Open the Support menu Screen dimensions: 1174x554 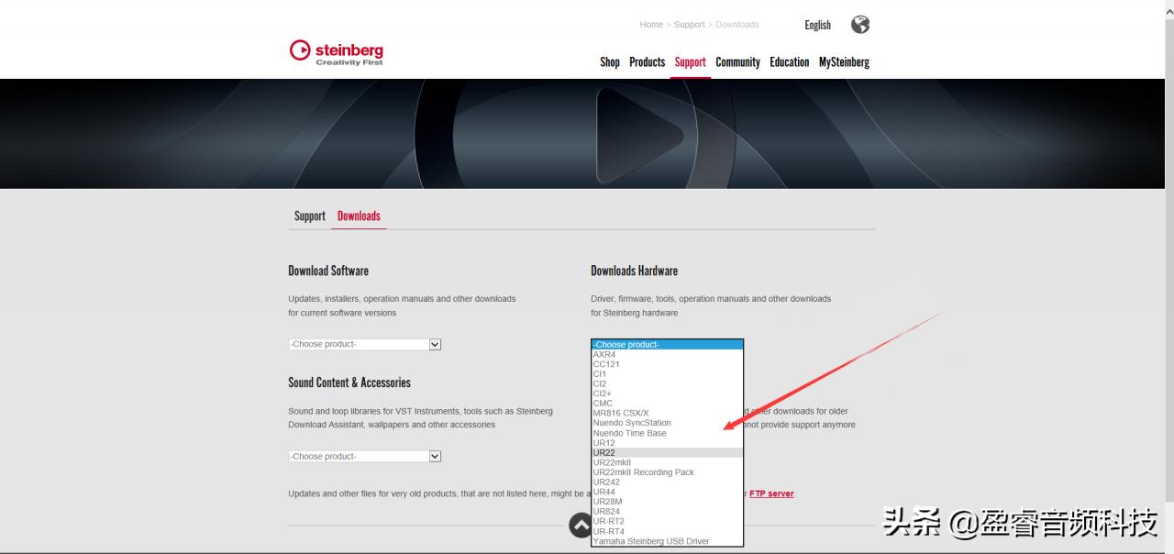690,62
